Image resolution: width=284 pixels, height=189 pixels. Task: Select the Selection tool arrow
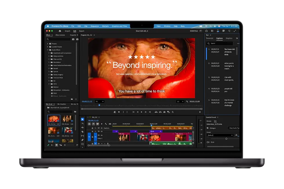82,119
